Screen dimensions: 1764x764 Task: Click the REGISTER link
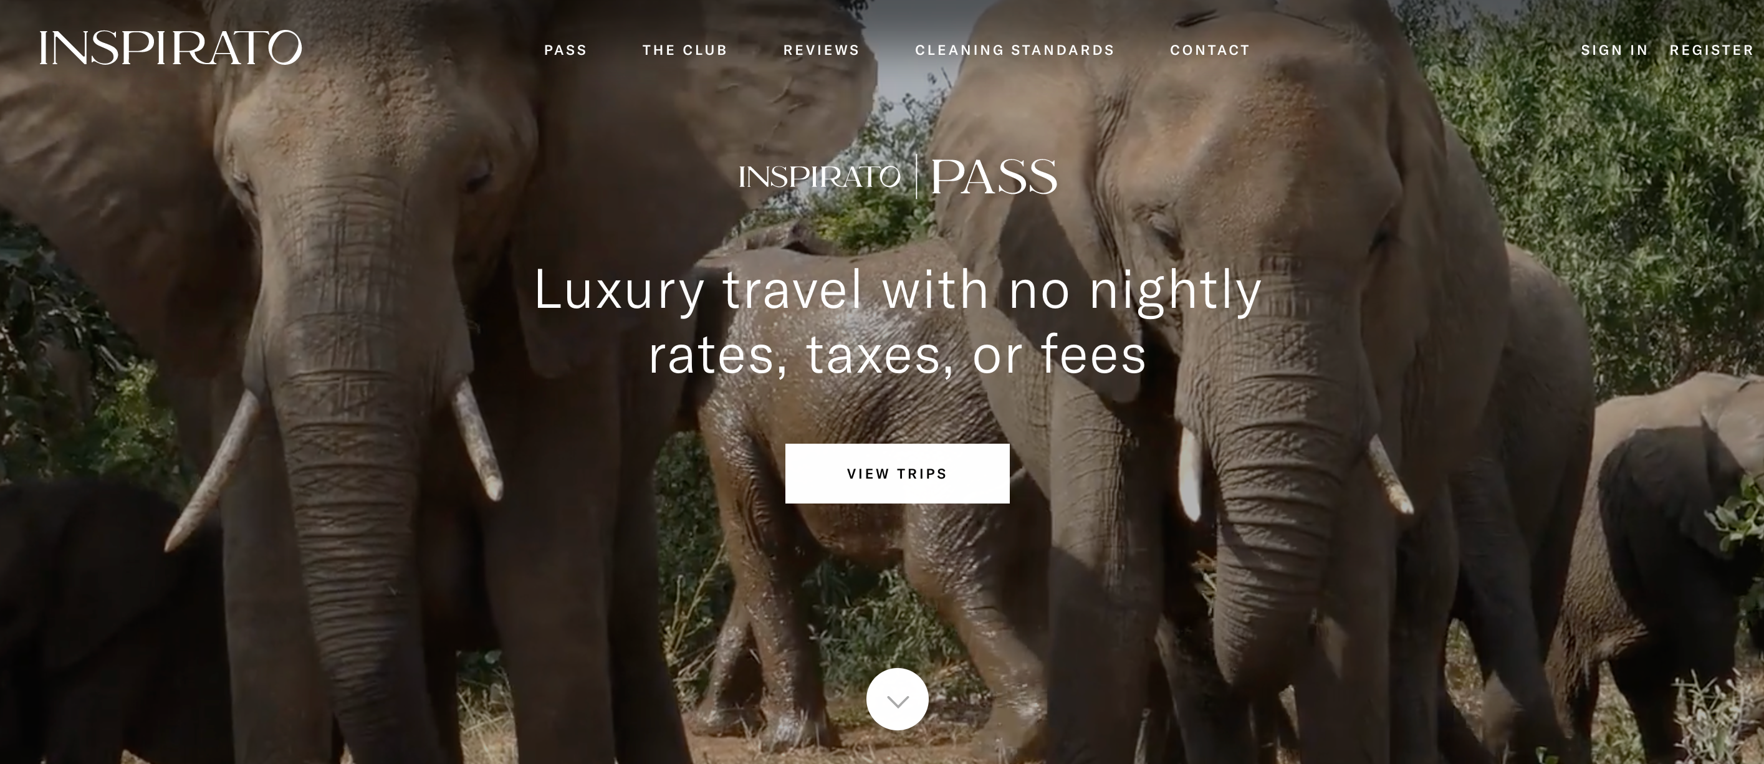pyautogui.click(x=1712, y=50)
